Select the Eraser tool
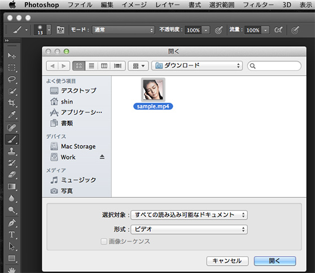This screenshot has width=315, height=273. [12, 174]
